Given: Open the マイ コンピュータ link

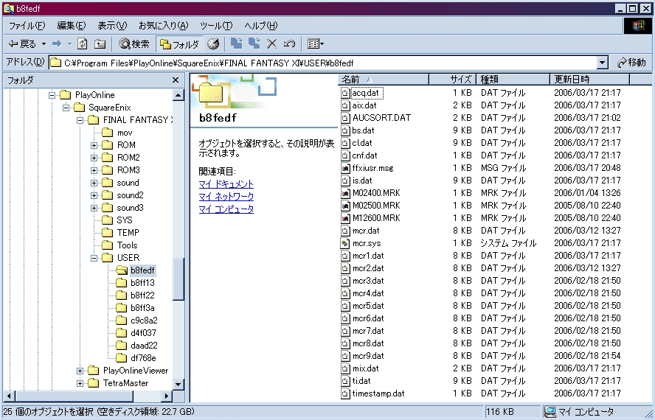Looking at the screenshot, I should pos(226,209).
